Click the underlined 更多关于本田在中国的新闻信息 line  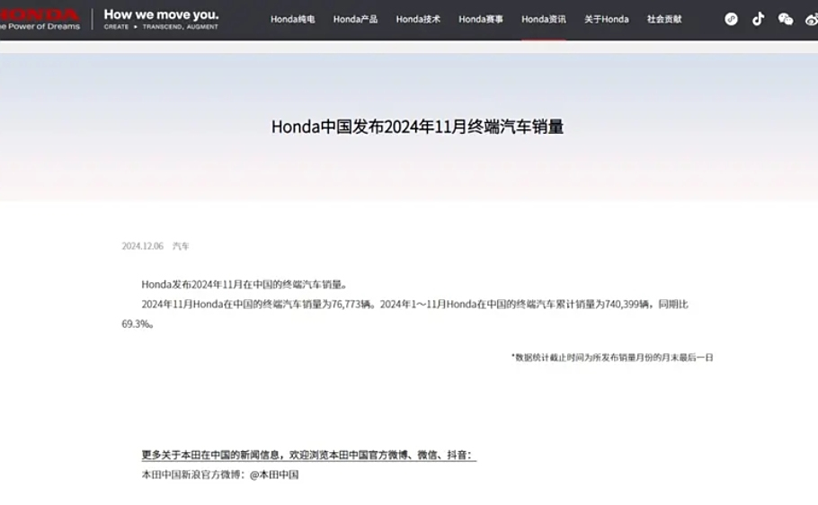click(309, 455)
